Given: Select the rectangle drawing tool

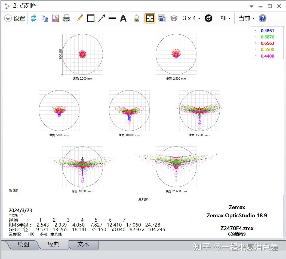Looking at the screenshot, I should tap(91, 18).
